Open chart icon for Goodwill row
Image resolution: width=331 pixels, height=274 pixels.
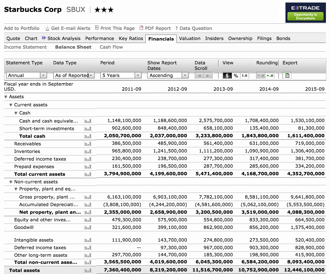88,227
